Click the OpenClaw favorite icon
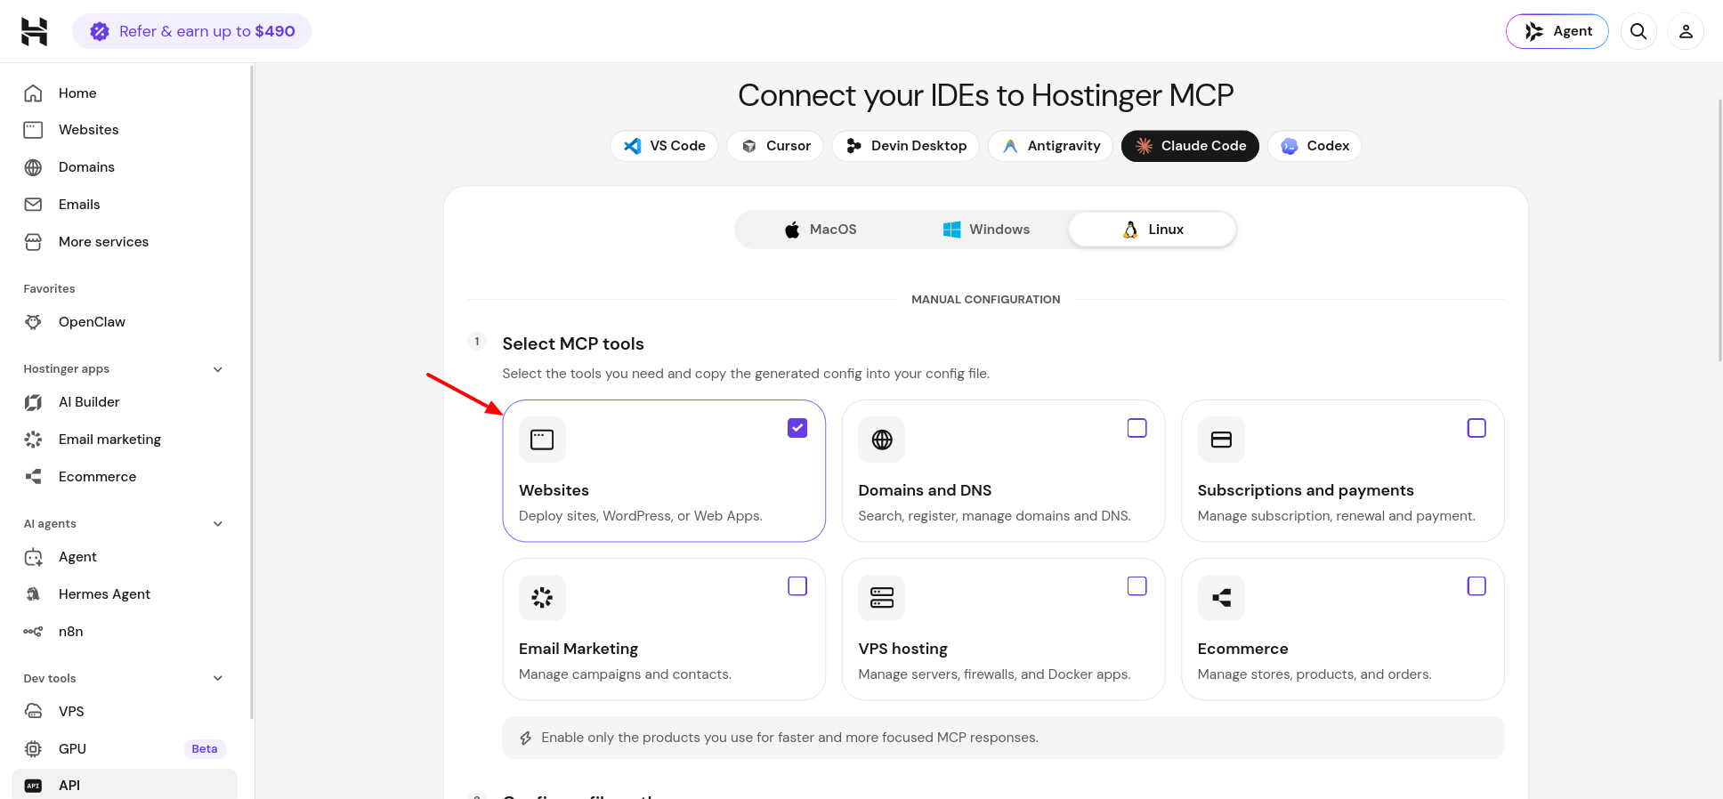Screen dimensions: 1723x799 tap(33, 322)
